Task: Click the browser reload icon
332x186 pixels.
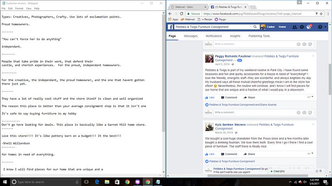Action: point(181,14)
